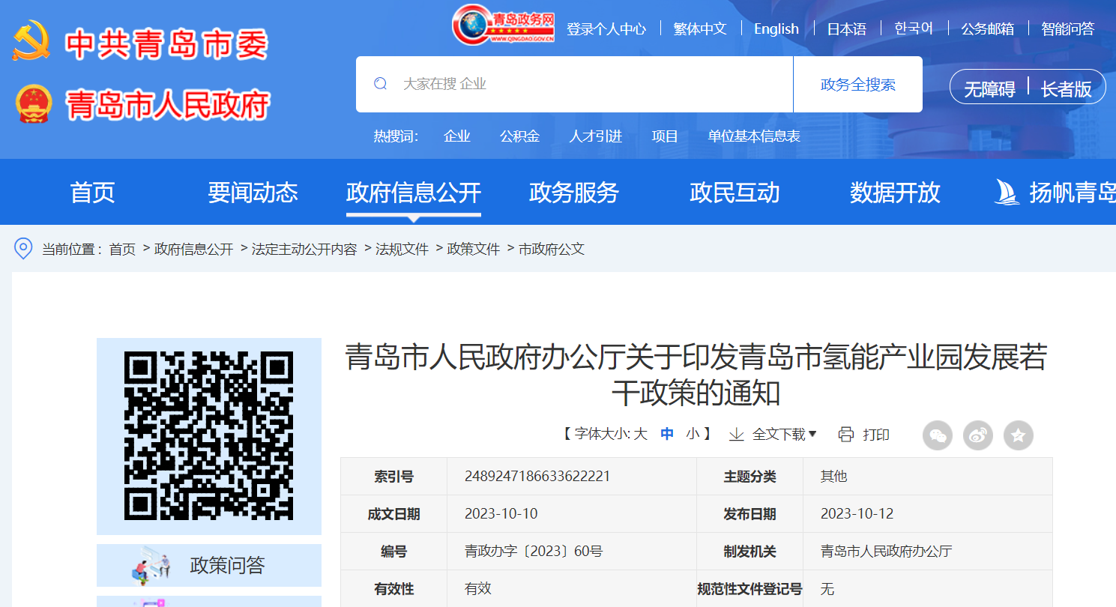The height and width of the screenshot is (607, 1116).
Task: Click the printer icon
Action: click(846, 435)
